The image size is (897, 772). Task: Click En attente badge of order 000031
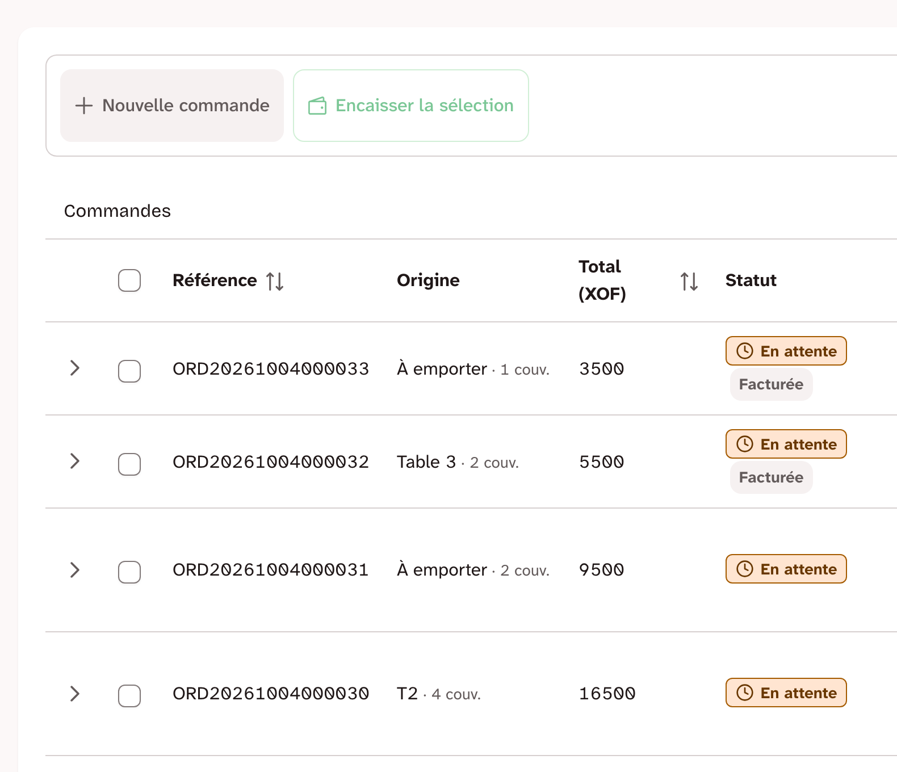786,569
